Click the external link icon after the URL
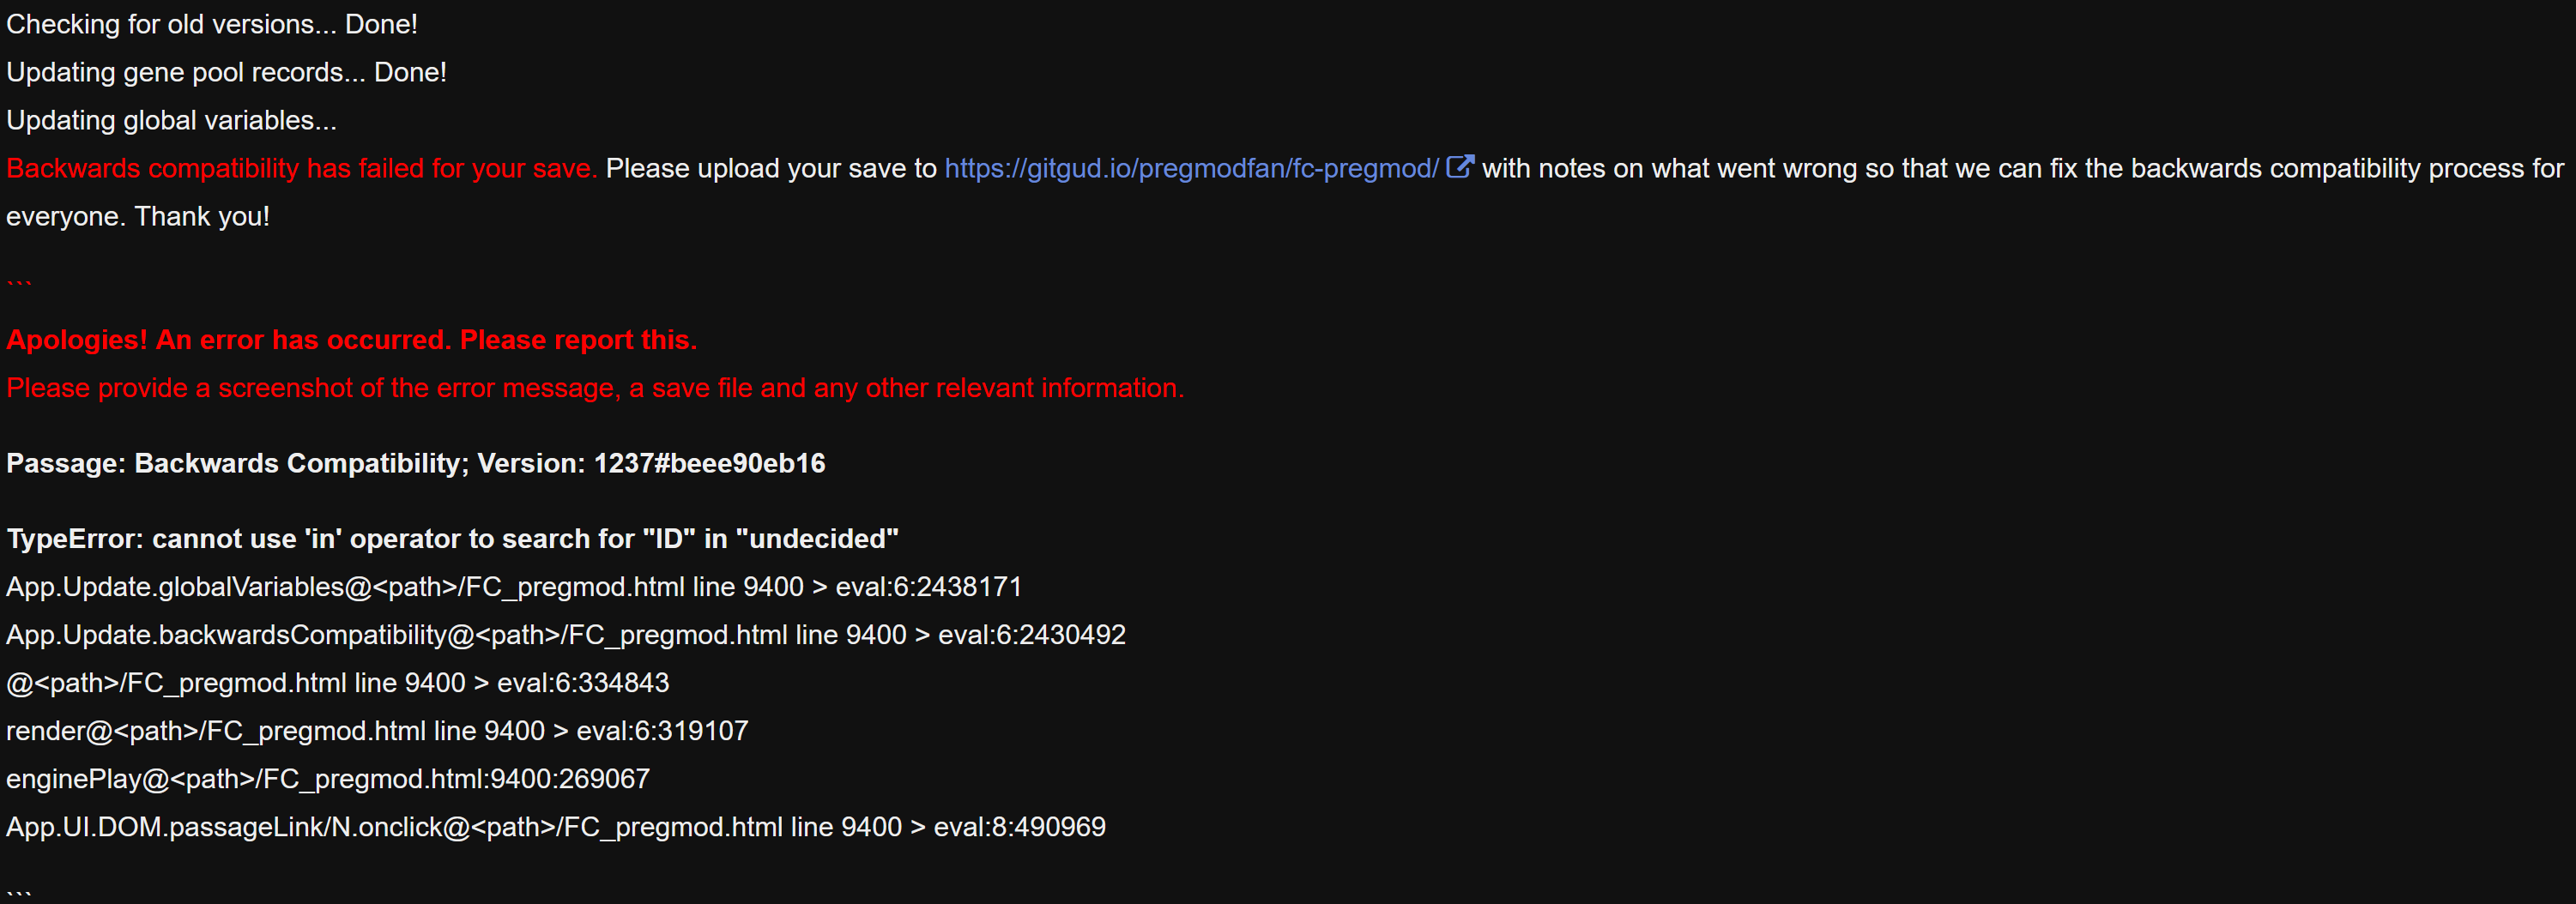The width and height of the screenshot is (2576, 904). [1460, 167]
